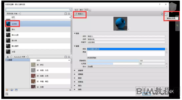
Task: Open the create new material globe icon
Action: [12, 90]
